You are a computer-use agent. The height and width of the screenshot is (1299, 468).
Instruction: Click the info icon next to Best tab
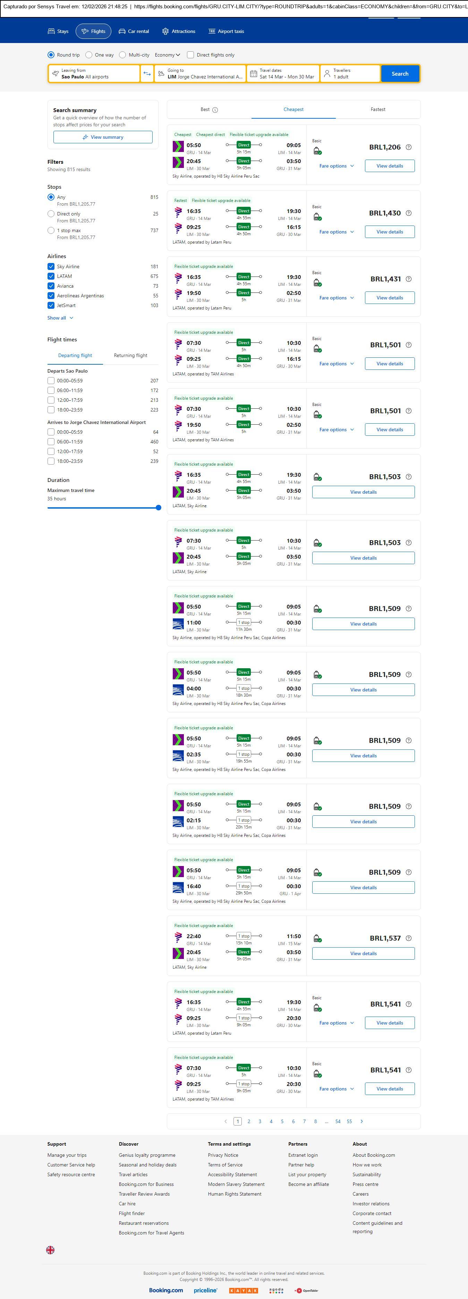(215, 110)
